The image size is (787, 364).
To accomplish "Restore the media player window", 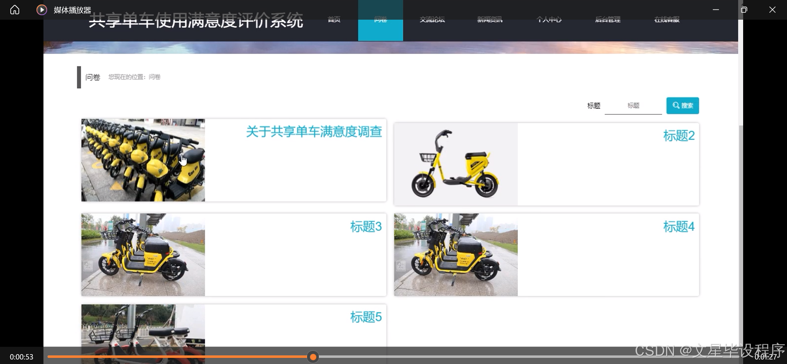I will click(744, 9).
